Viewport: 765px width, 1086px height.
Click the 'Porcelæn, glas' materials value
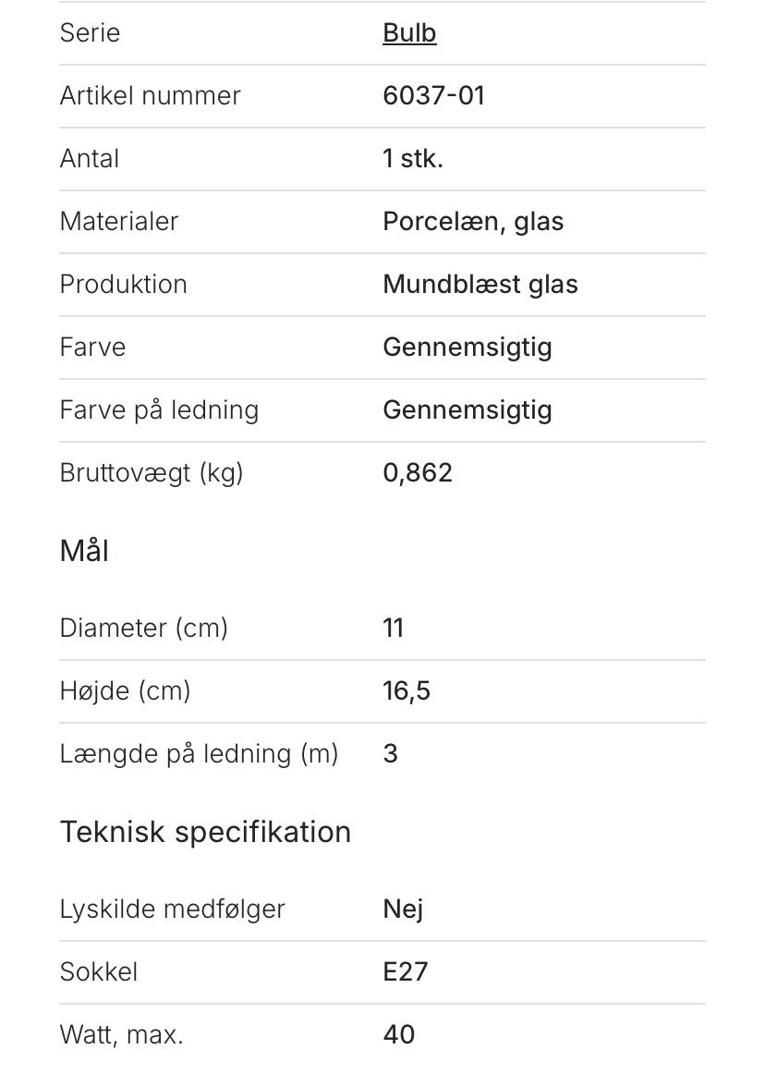[473, 222]
